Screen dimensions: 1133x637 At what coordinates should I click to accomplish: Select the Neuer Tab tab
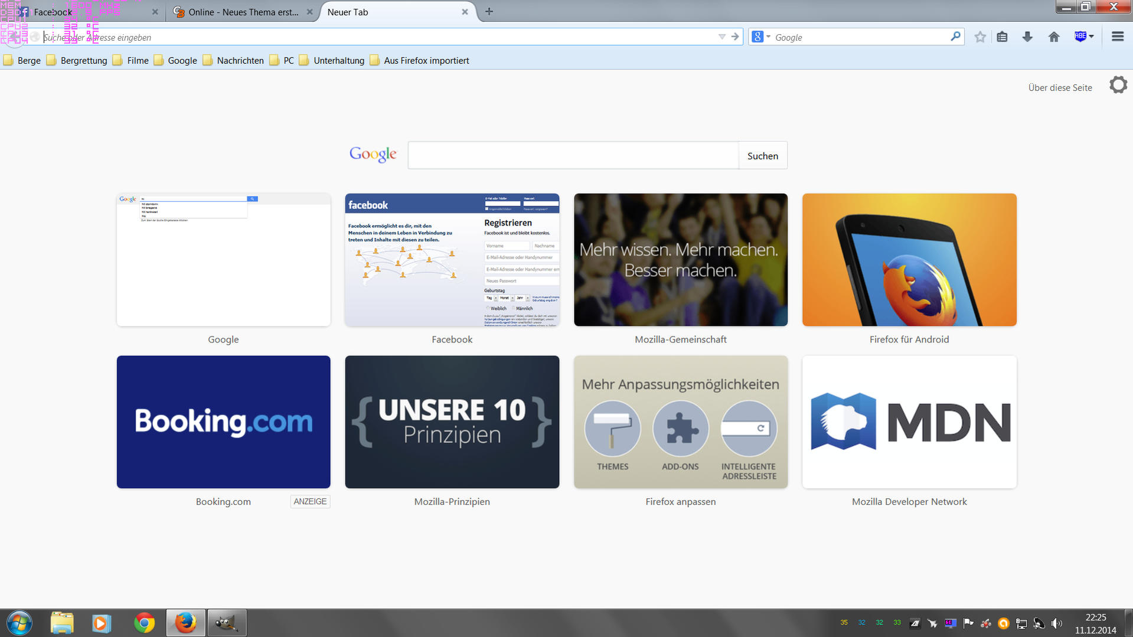[x=399, y=12]
